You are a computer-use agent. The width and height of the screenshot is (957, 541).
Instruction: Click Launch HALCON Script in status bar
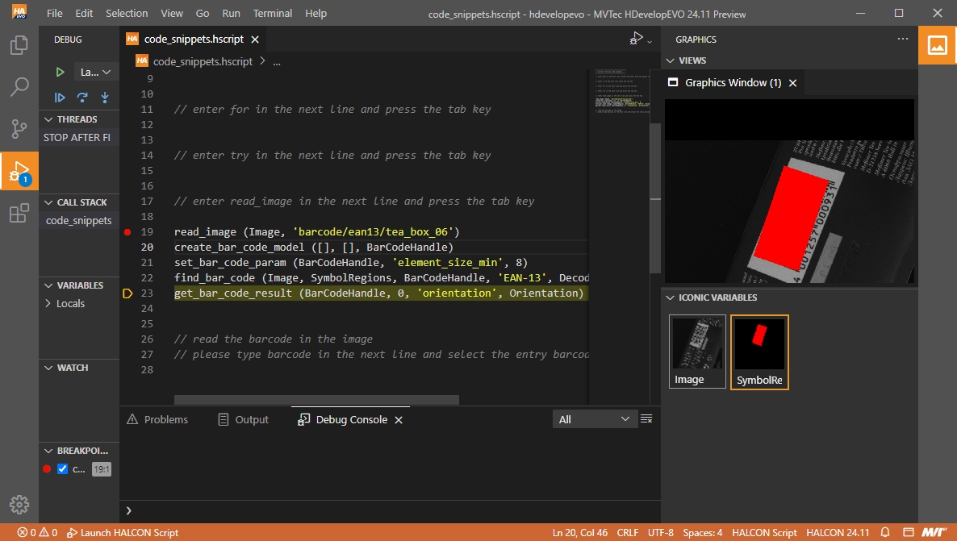pos(123,532)
